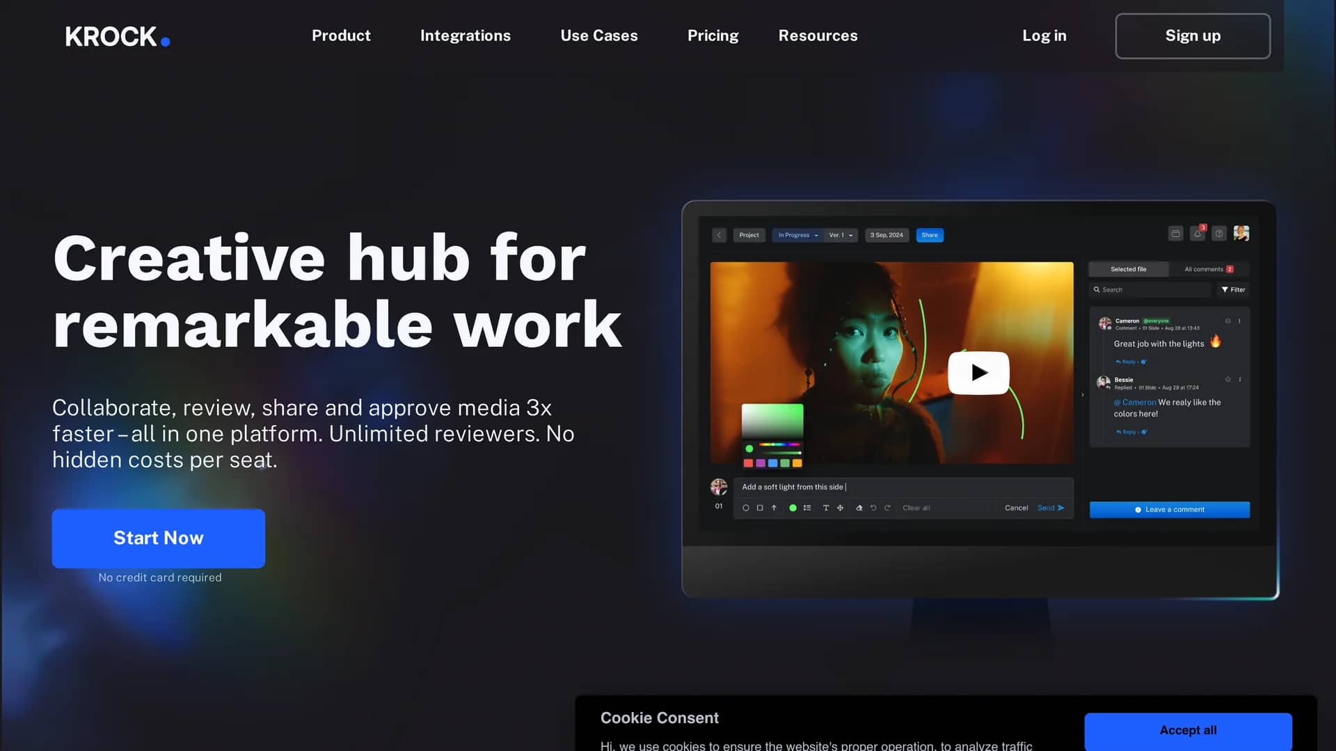Viewport: 1336px width, 751px height.
Task: Open the calendar icon in the mockup header
Action: 1176,234
